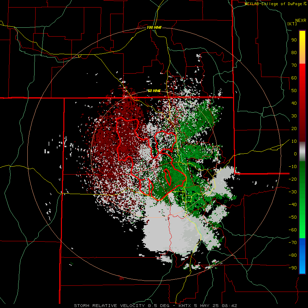Image resolution: width=308 pixels, height=308 pixels.
Task: Select the 40 value on velocity scale
Action: pyautogui.click(x=294, y=103)
